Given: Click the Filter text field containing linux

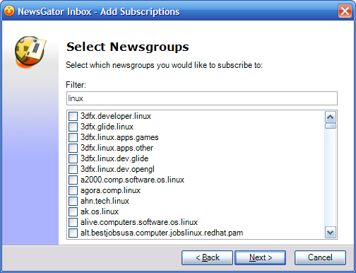Looking at the screenshot, I should 202,98.
